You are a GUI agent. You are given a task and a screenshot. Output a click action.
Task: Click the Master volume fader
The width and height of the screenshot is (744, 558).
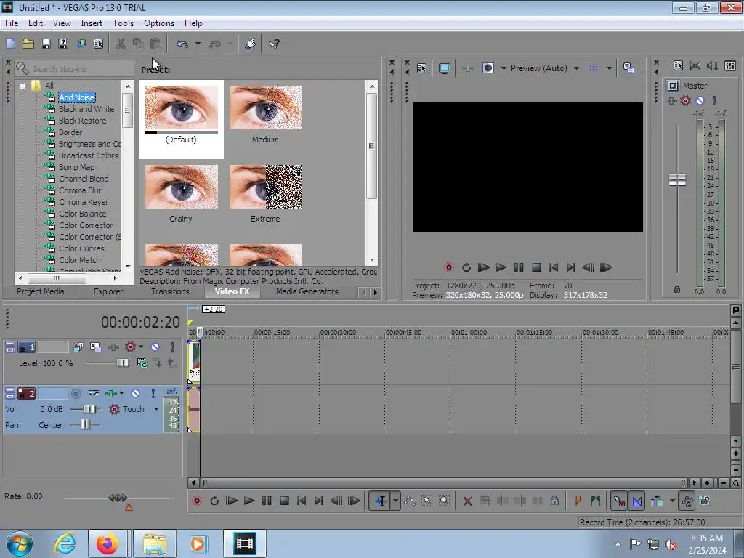pos(677,180)
